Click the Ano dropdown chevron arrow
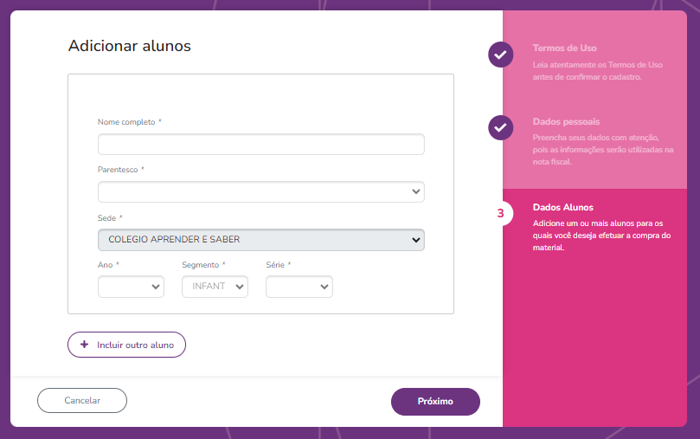This screenshot has height=439, width=700. [156, 287]
